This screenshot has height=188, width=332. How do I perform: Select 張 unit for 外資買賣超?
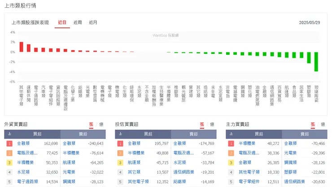(x=91, y=124)
